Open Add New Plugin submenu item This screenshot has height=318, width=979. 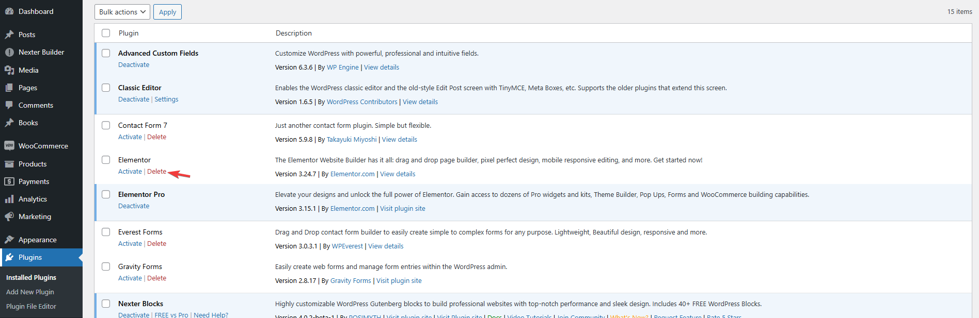coord(30,292)
